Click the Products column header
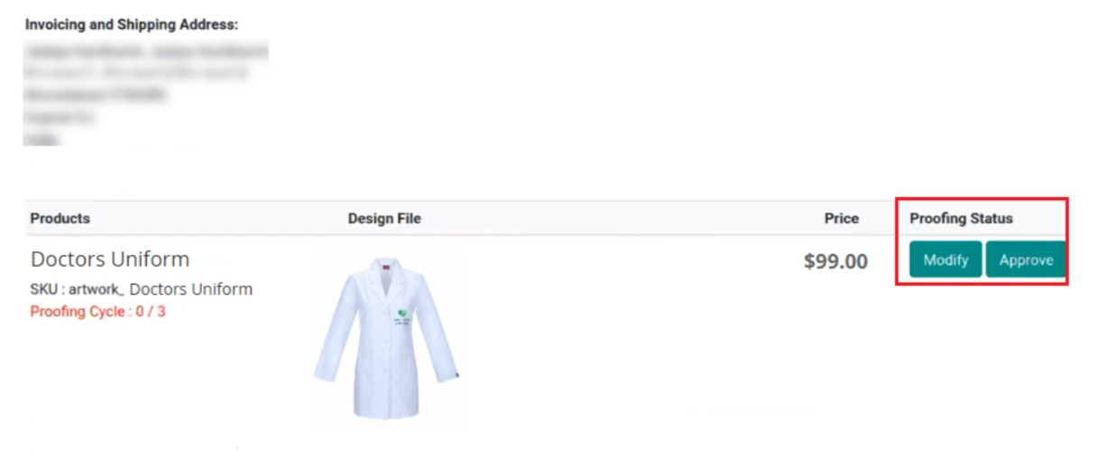The width and height of the screenshot is (1097, 473). pyautogui.click(x=60, y=218)
